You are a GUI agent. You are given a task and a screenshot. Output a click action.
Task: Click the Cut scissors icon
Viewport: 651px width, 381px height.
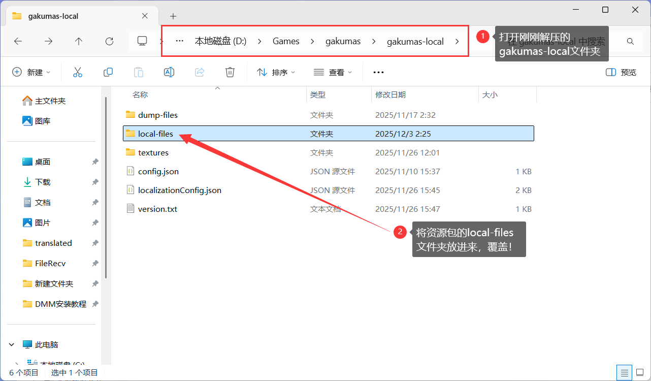78,73
